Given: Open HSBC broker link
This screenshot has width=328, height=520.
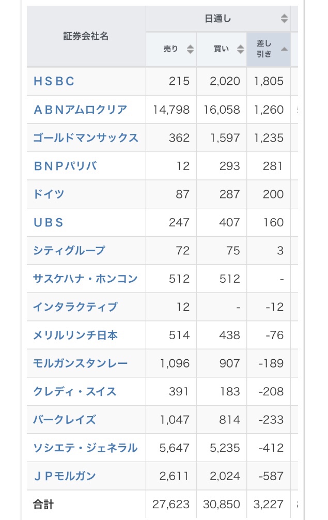Looking at the screenshot, I should (x=54, y=81).
